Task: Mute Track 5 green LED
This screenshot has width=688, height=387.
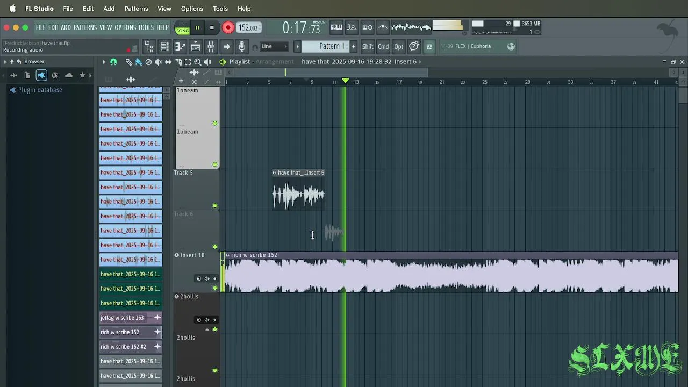Action: [215, 206]
